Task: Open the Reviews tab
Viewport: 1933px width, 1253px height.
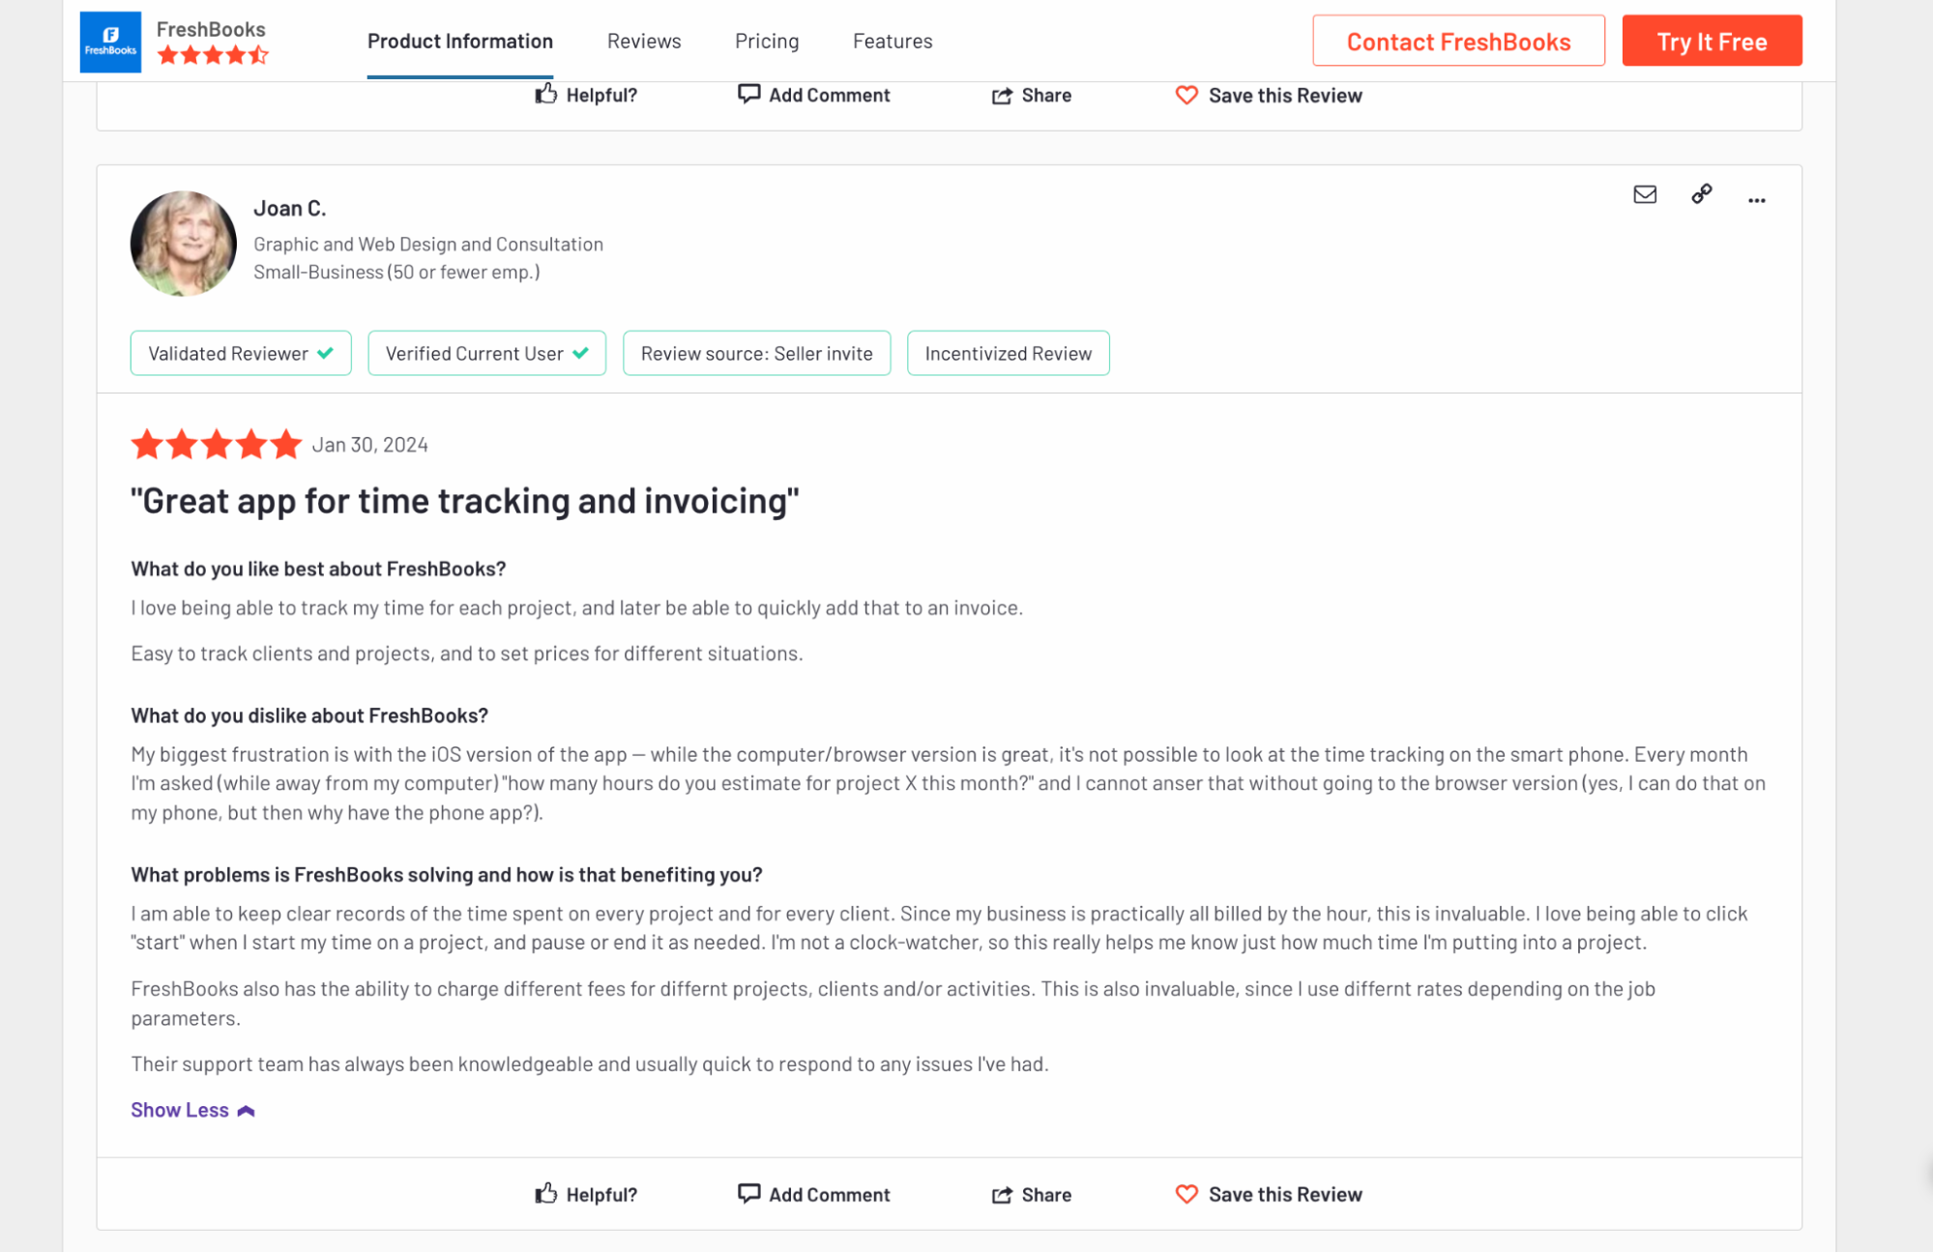Action: tap(644, 42)
